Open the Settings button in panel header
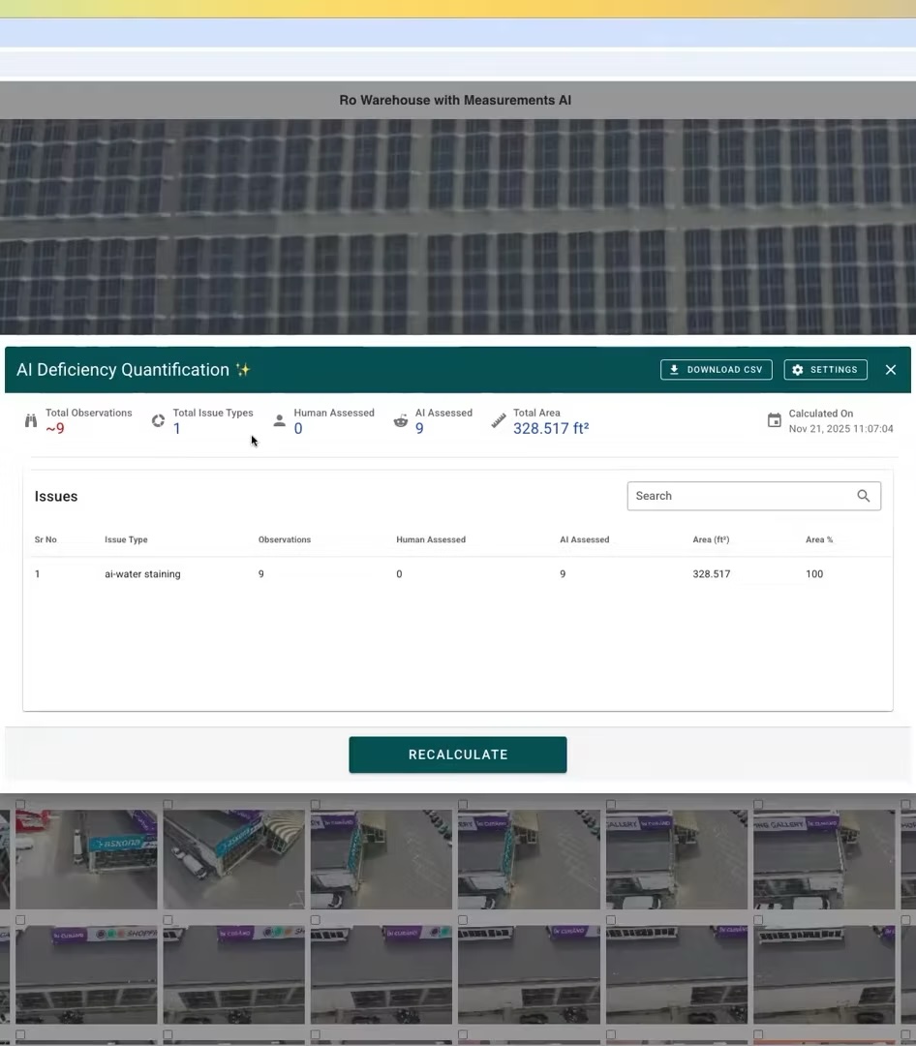The height and width of the screenshot is (1046, 916). pos(826,370)
